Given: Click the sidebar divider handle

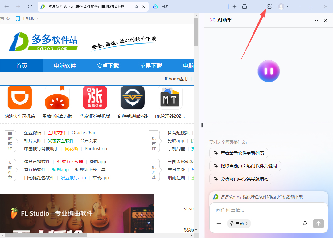Looking at the screenshot, I should (x=202, y=125).
